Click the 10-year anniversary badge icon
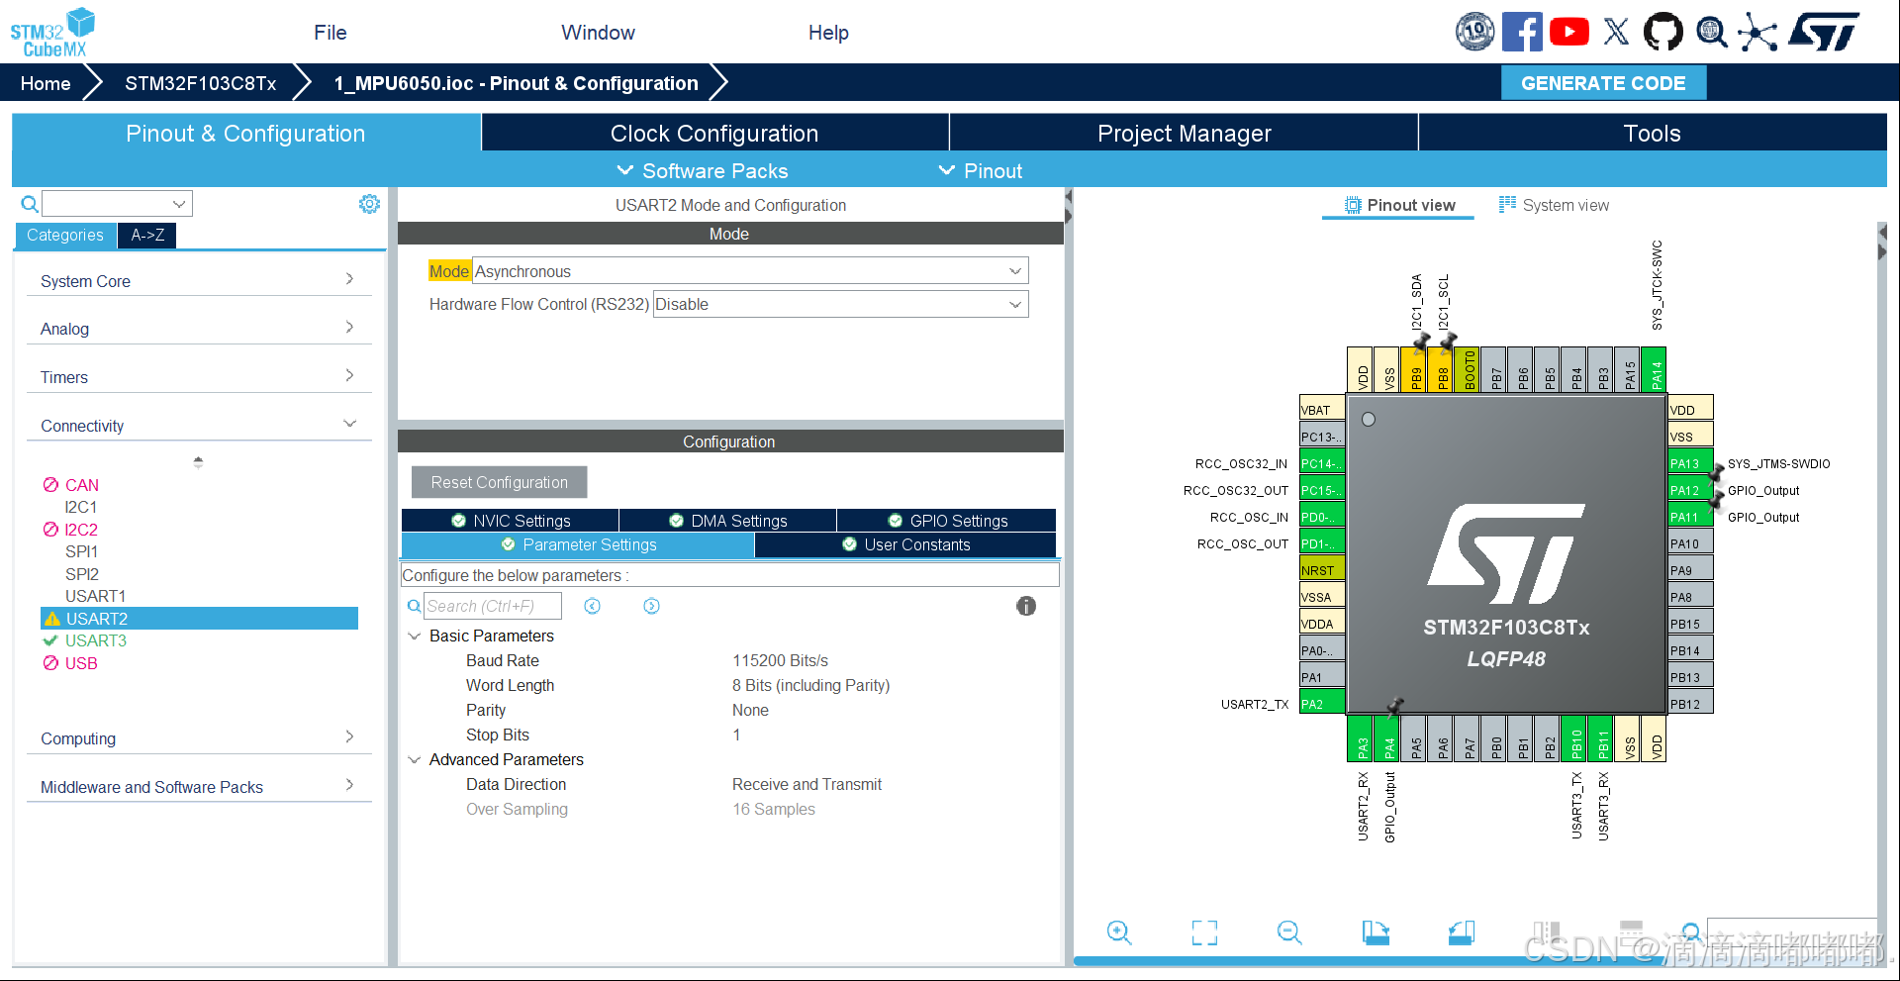 1475,32
